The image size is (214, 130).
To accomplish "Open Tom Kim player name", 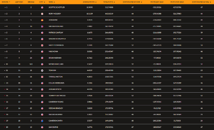I will pos(52,70).
